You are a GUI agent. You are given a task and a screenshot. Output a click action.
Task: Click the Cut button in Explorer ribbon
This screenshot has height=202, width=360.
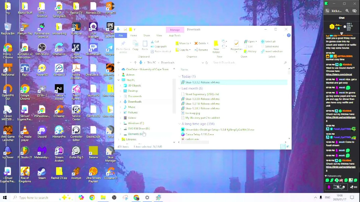[155, 42]
